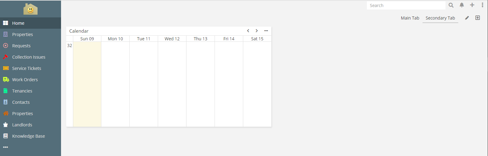Screen dimensions: 488x156
Task: Click the plus quick-create icon
Action: pyautogui.click(x=472, y=5)
